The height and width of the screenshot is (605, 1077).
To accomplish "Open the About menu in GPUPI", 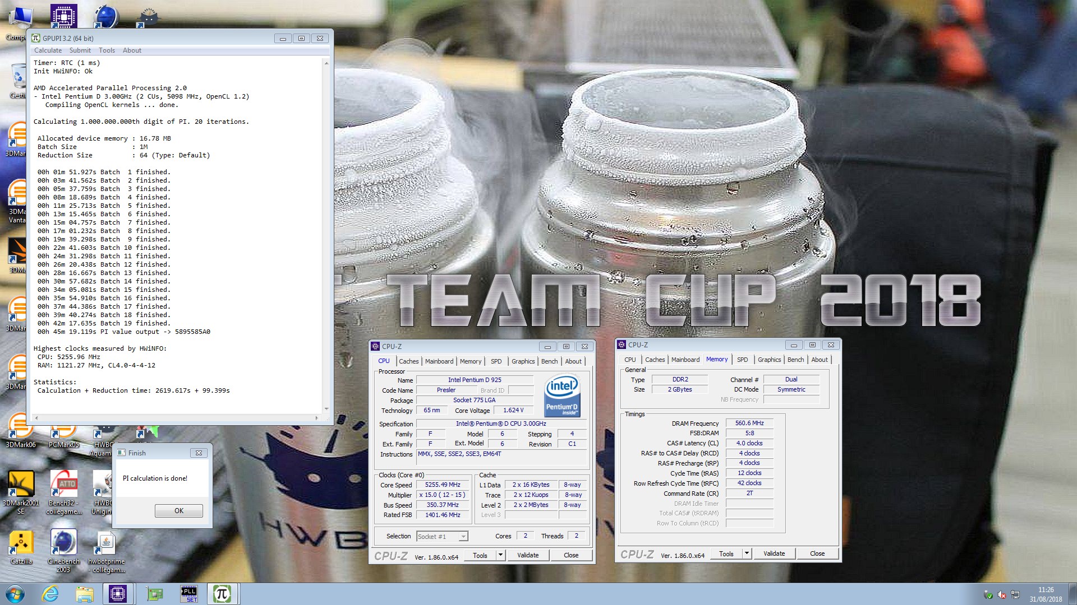I will [132, 50].
